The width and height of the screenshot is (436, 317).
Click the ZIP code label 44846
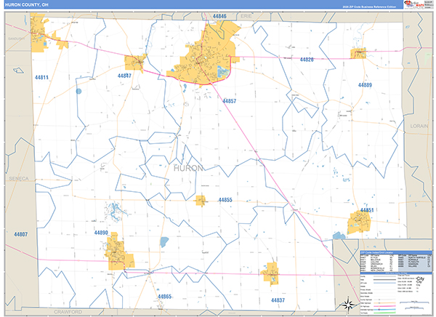coord(219,16)
